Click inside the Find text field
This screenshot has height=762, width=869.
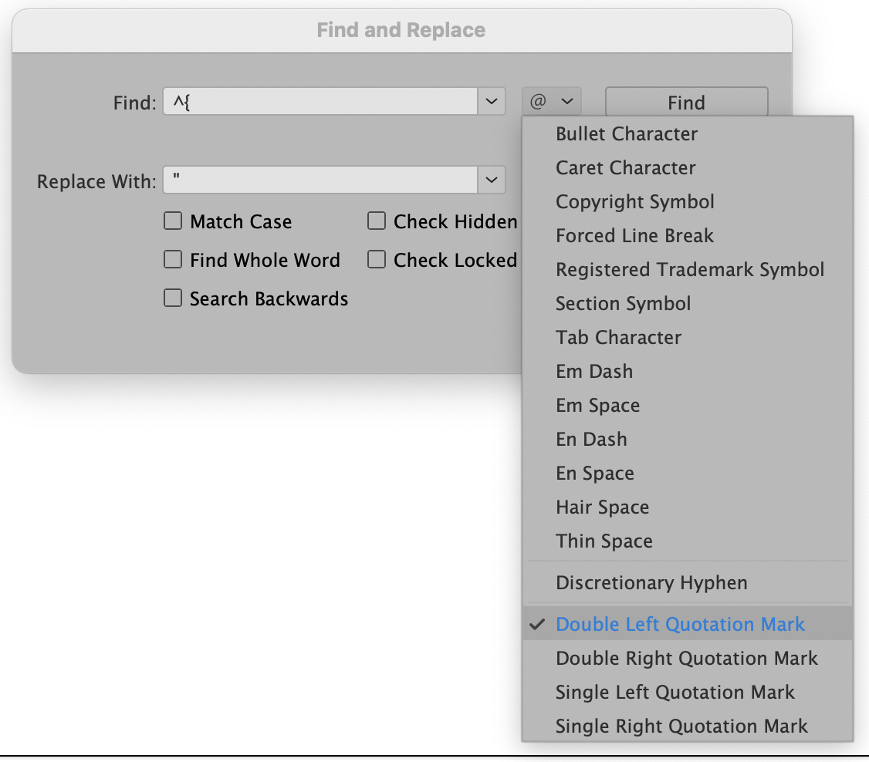tap(324, 101)
